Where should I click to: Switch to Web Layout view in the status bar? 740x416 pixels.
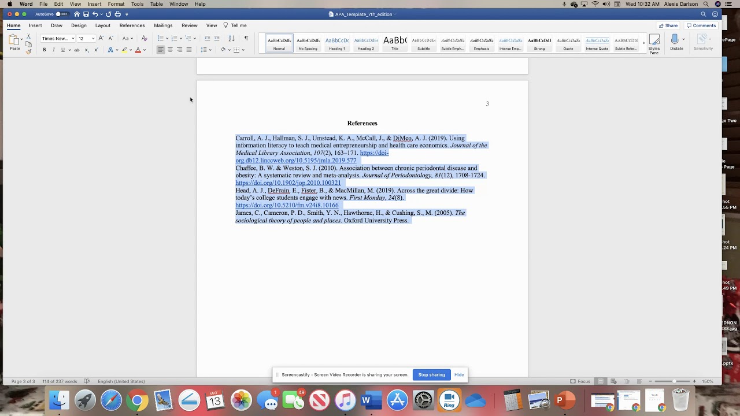613,381
